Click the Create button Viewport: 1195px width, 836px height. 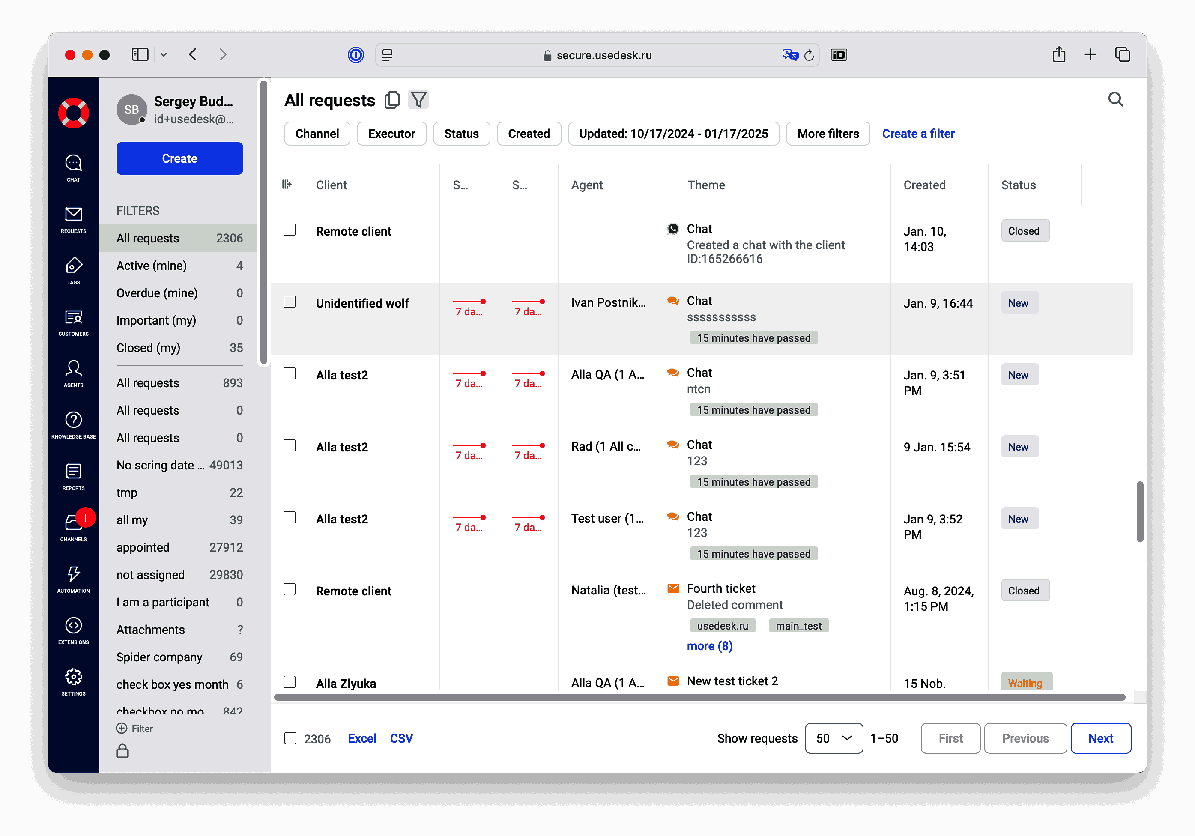tap(179, 158)
